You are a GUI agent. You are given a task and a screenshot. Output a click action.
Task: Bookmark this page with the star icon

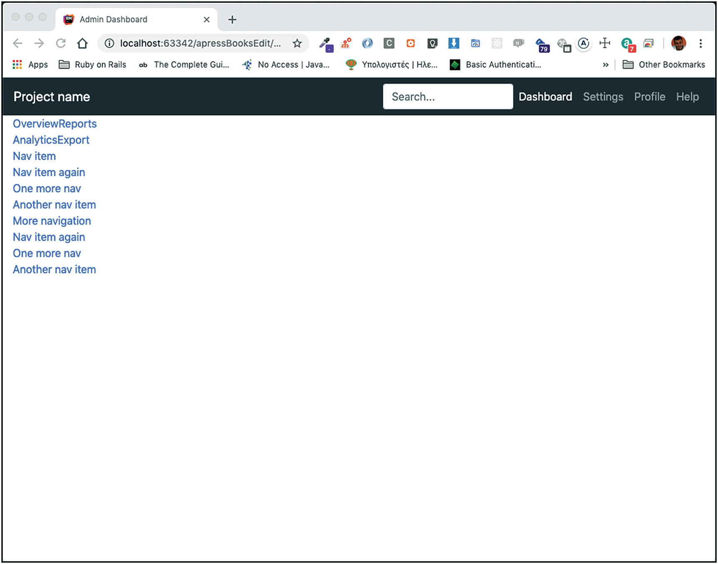coord(297,43)
